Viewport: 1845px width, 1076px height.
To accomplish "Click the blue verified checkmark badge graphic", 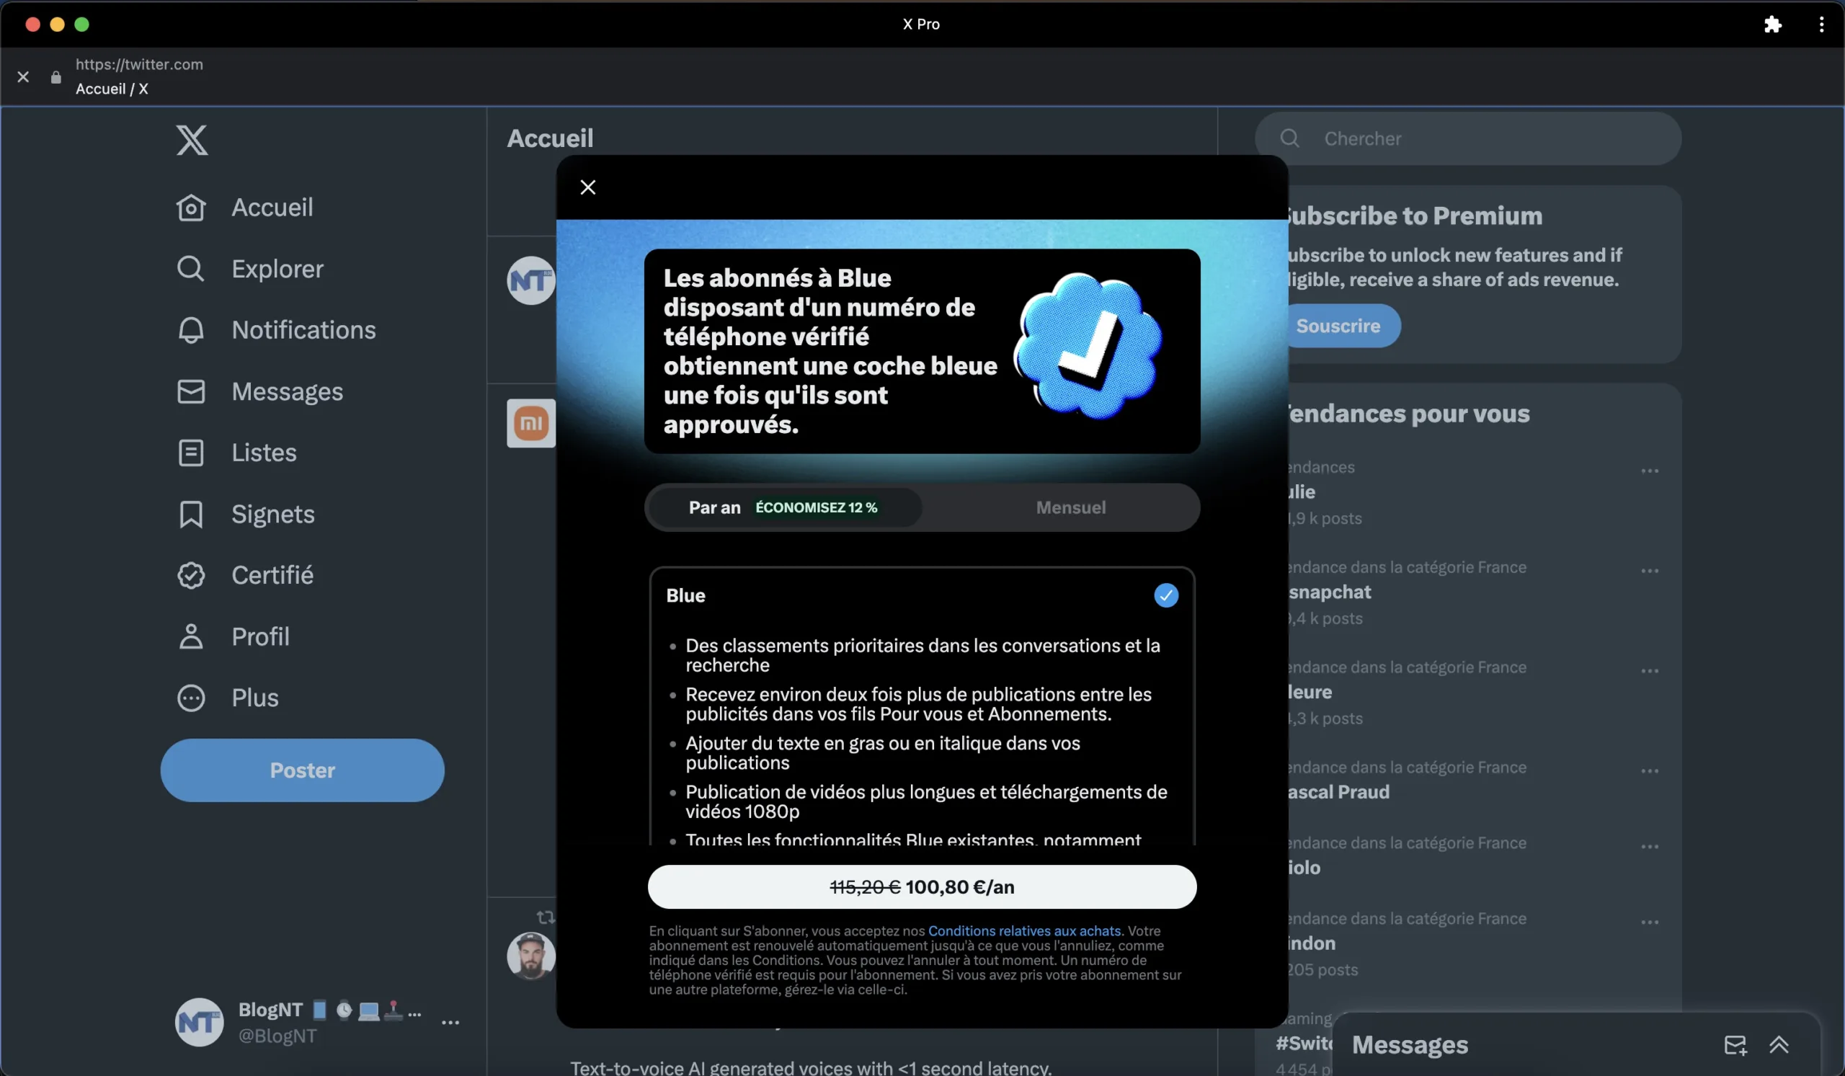I will coord(1089,345).
